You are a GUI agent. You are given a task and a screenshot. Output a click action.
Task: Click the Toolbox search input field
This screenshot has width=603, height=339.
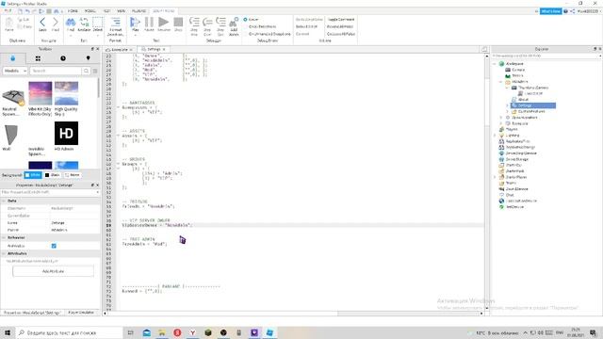click(56, 71)
